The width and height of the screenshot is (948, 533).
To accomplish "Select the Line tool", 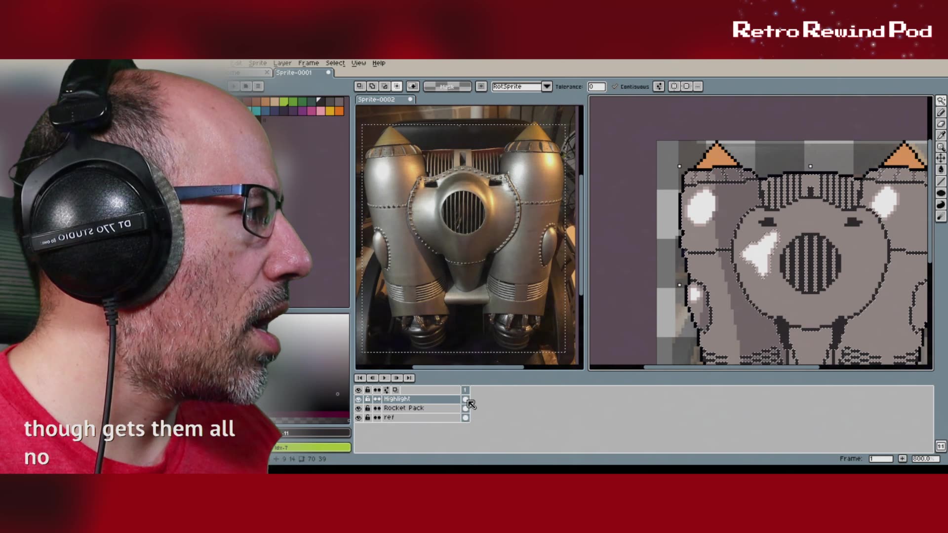I will coord(941,180).
